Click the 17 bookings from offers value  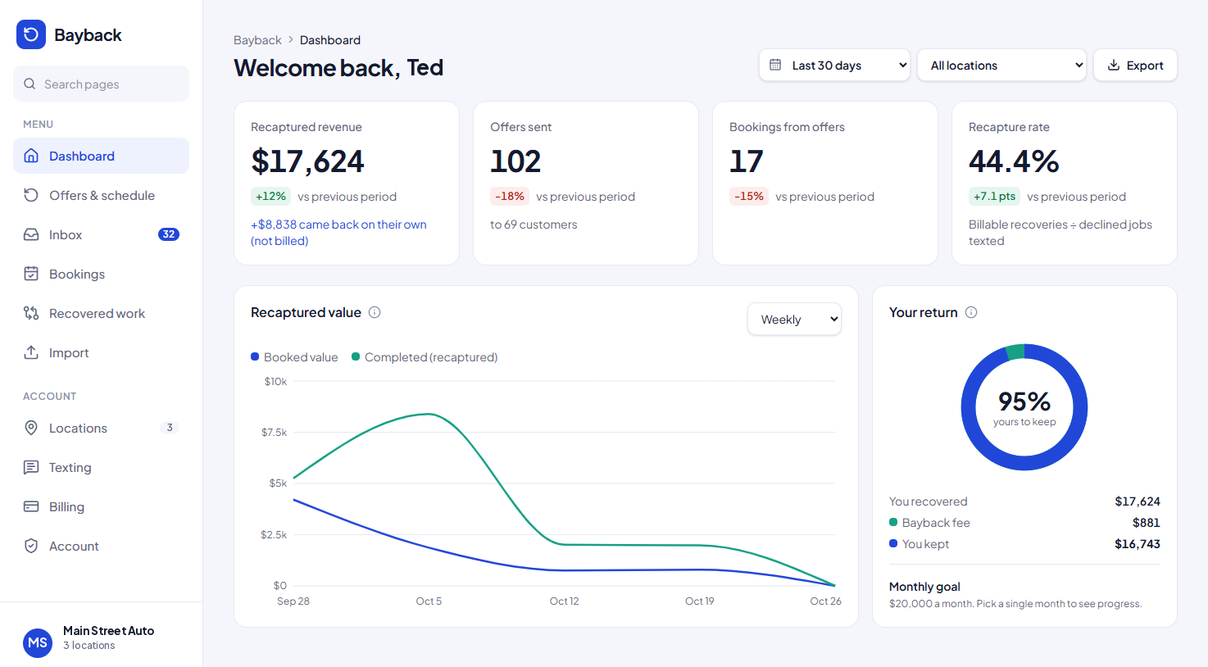[746, 161]
